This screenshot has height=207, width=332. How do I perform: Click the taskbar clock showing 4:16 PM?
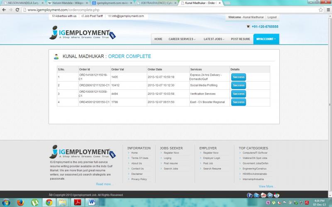click(319, 202)
